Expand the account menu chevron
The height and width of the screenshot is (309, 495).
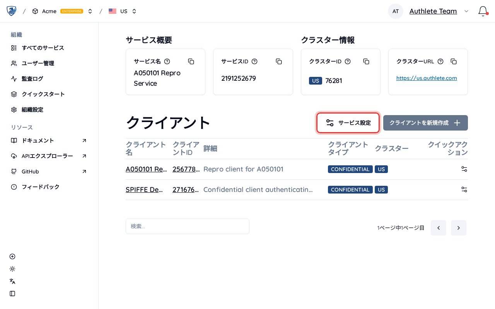click(466, 11)
